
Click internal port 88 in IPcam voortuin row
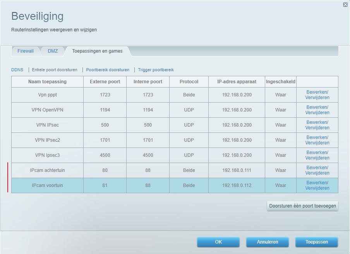tap(148, 185)
